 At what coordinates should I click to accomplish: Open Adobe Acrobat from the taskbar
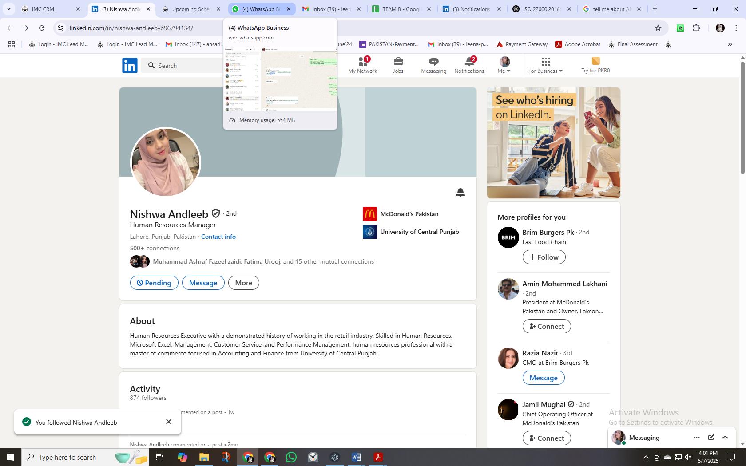point(378,457)
